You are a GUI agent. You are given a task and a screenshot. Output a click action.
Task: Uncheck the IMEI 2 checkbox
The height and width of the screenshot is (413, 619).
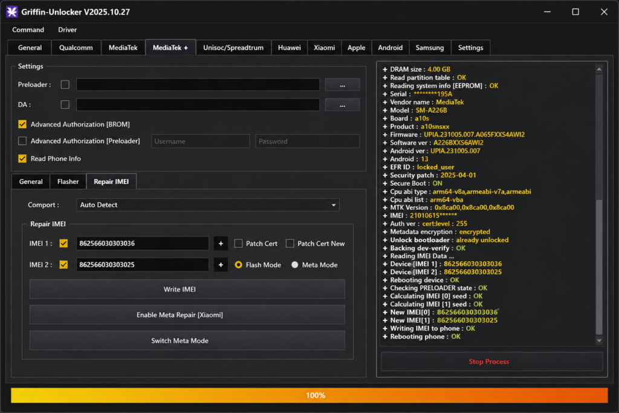point(63,264)
